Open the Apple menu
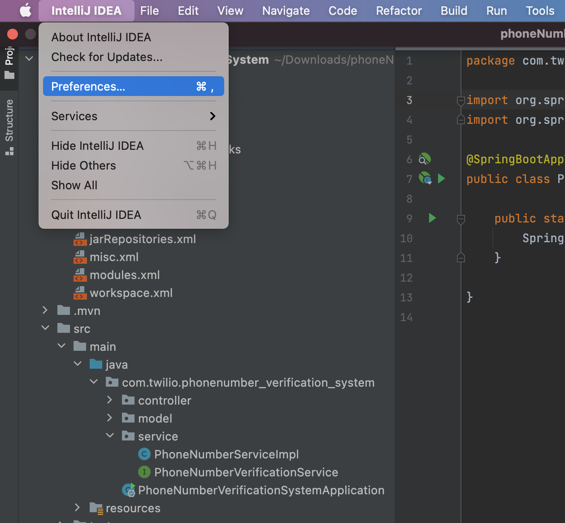565x523 pixels. click(x=26, y=10)
